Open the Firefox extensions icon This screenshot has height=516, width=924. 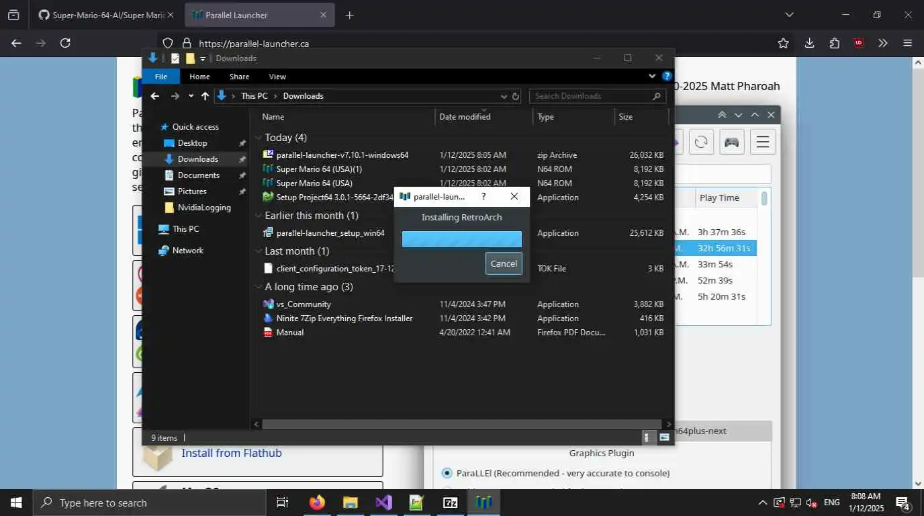pyautogui.click(x=834, y=43)
